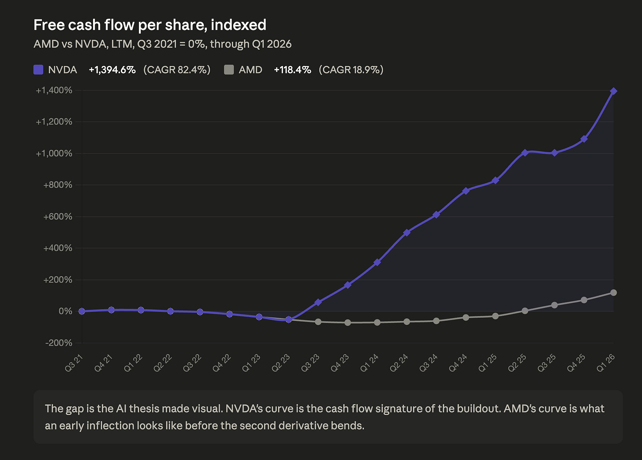The height and width of the screenshot is (460, 642).
Task: Click the (CAGR 18.9%) text
Action: click(351, 70)
